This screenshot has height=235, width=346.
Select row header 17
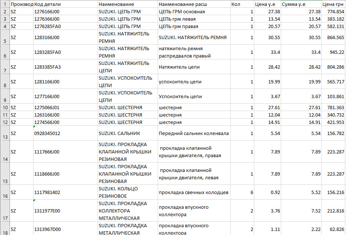coord(5,211)
